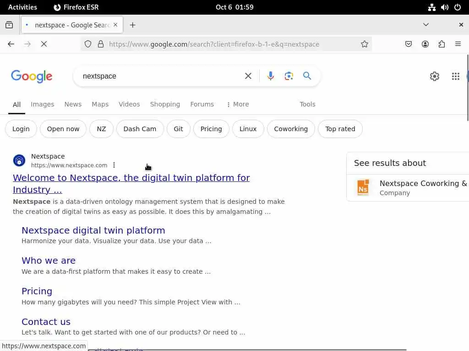Apply the Login filter chip
Image resolution: width=469 pixels, height=351 pixels.
coord(21,129)
